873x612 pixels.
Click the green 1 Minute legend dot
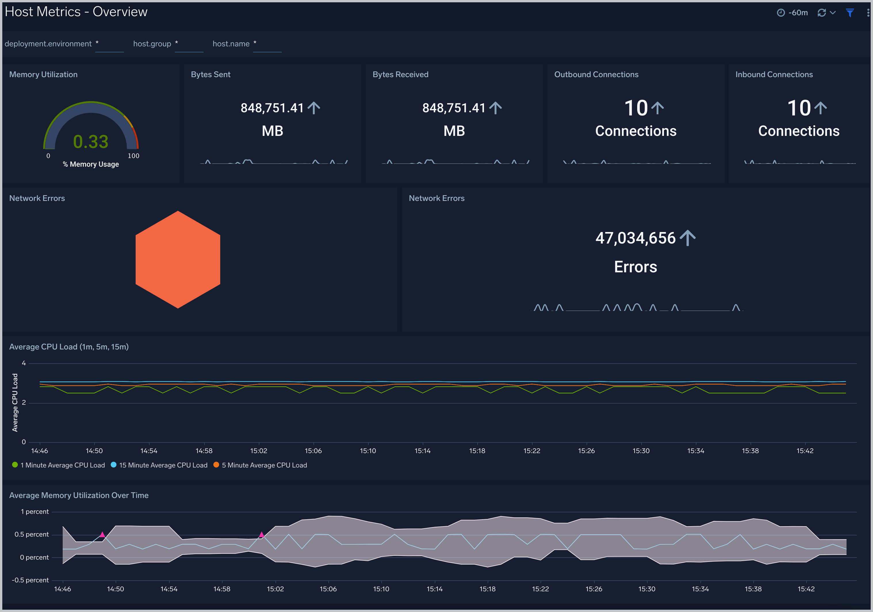[15, 465]
